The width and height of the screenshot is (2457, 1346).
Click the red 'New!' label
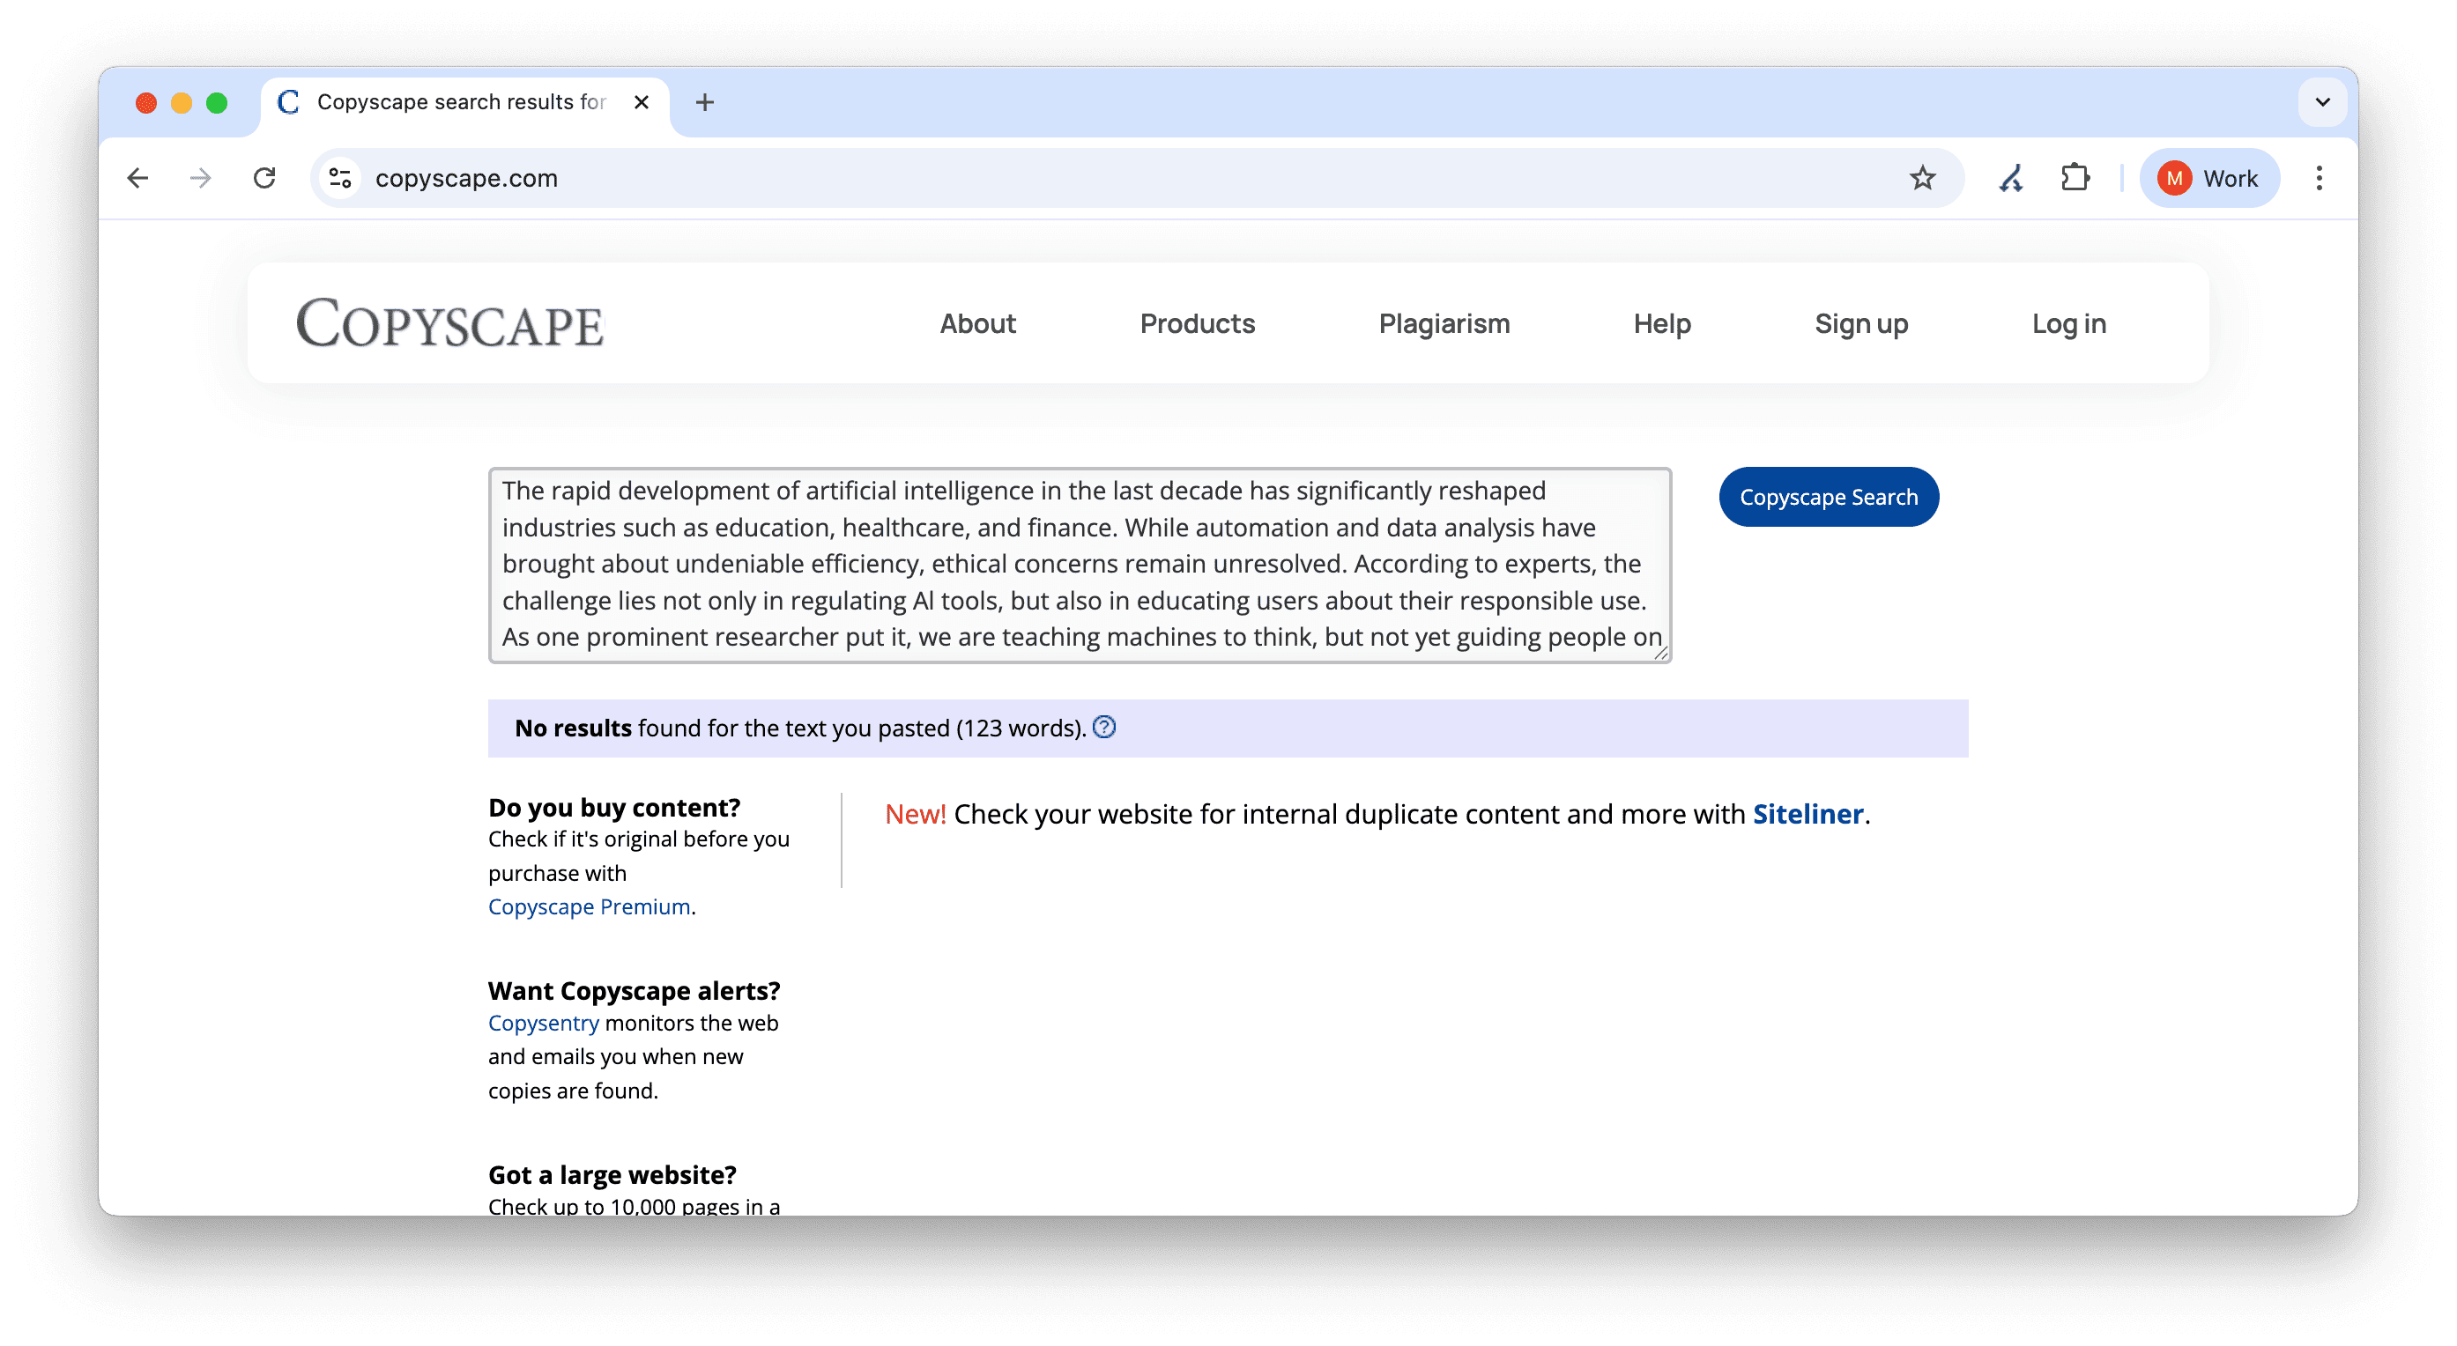coord(915,814)
